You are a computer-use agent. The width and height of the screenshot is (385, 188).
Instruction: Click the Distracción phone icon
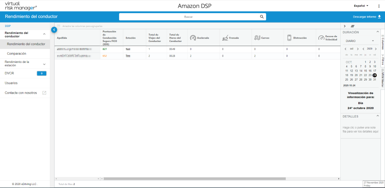click(289, 38)
